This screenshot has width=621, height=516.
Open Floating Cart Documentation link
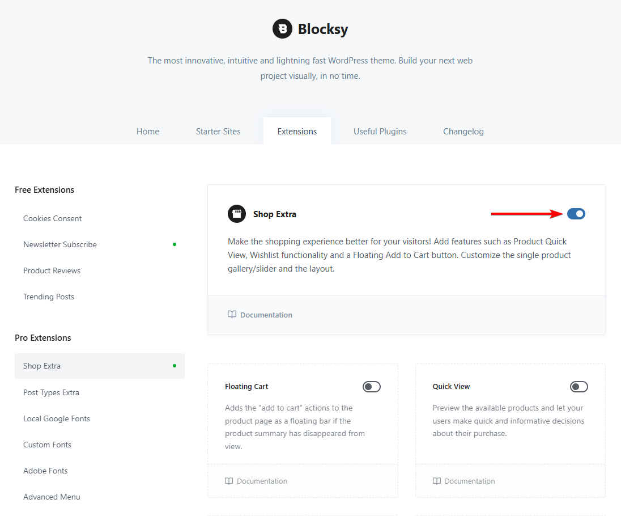(x=262, y=481)
